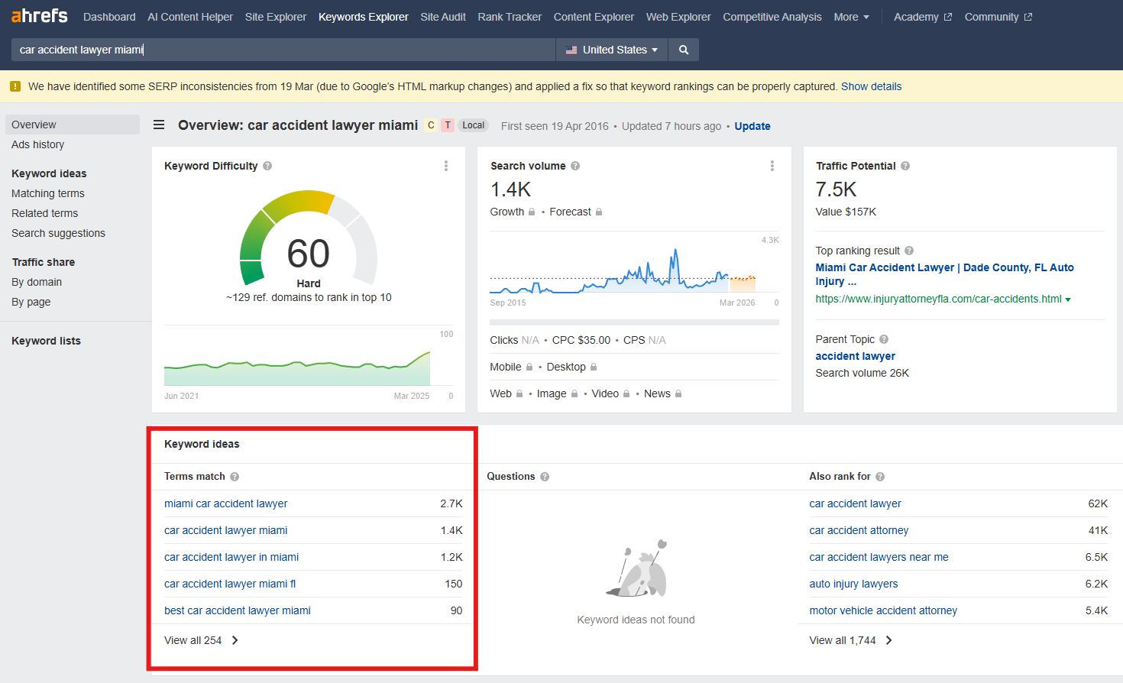Open miami car accident lawyer keyword
The image size is (1123, 683).
tap(226, 503)
